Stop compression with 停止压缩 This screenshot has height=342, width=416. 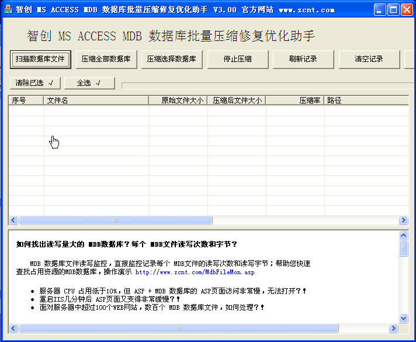237,59
